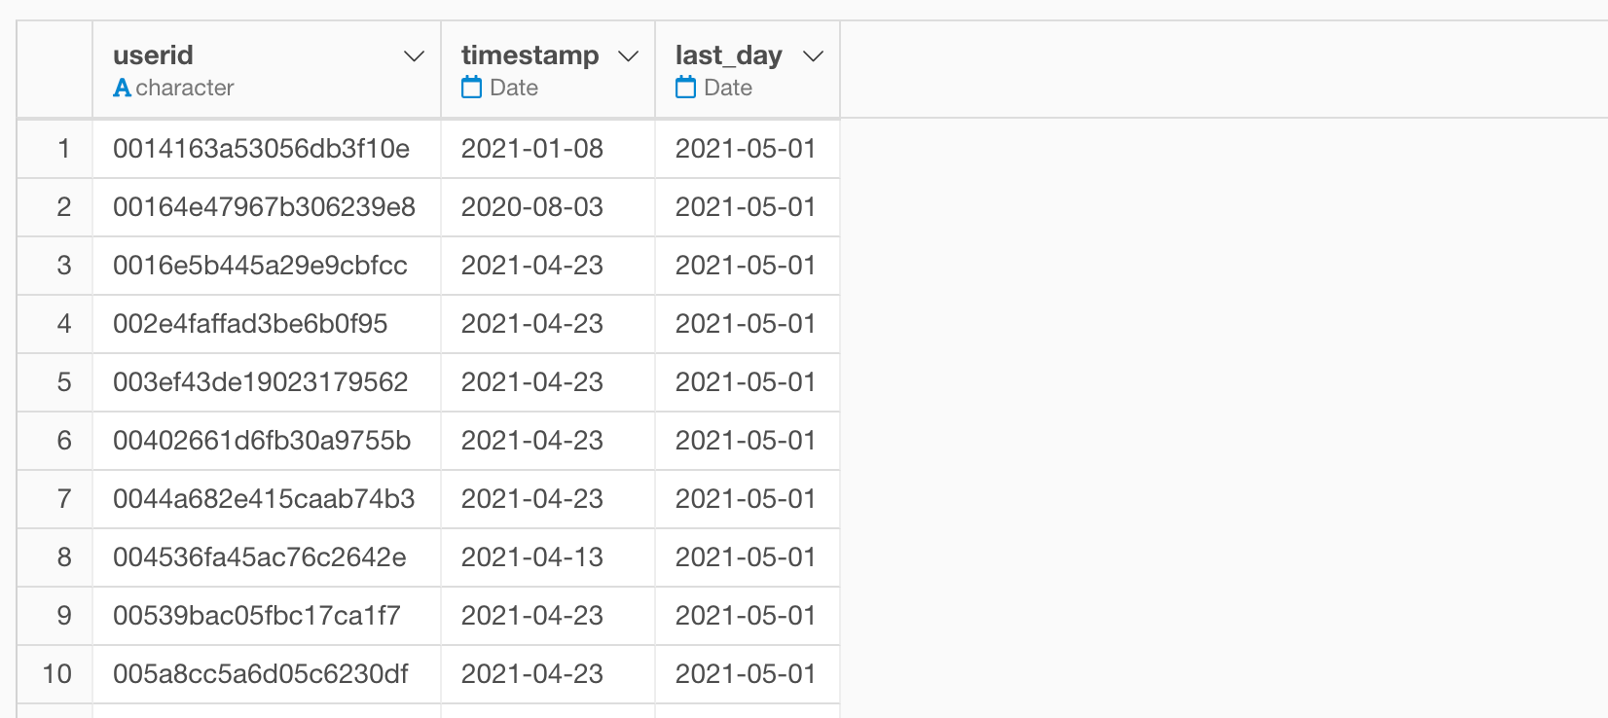
Task: Click userid cell 002e4faffad3be6b0f95
Action: pyautogui.click(x=250, y=324)
